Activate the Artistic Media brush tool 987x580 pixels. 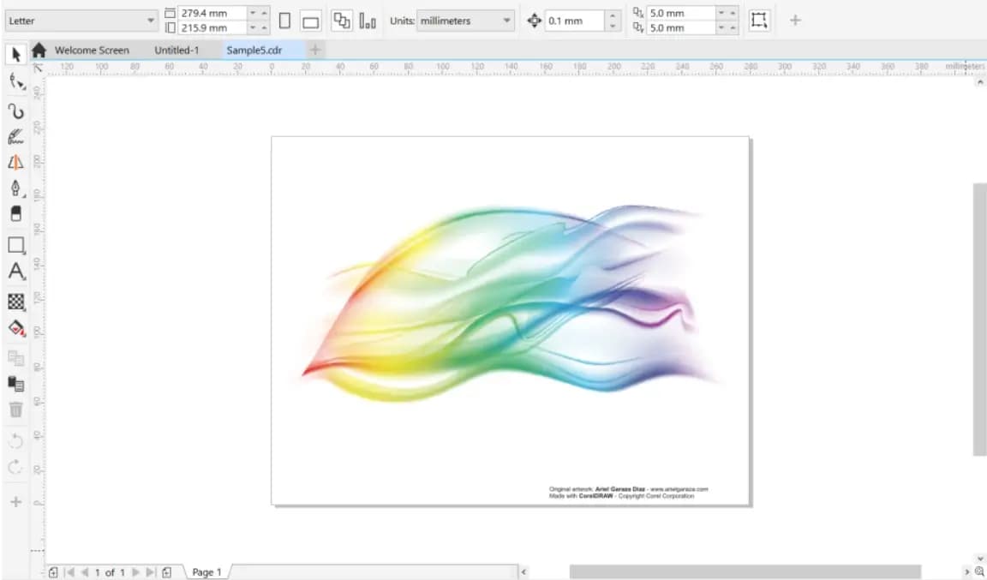(x=15, y=137)
